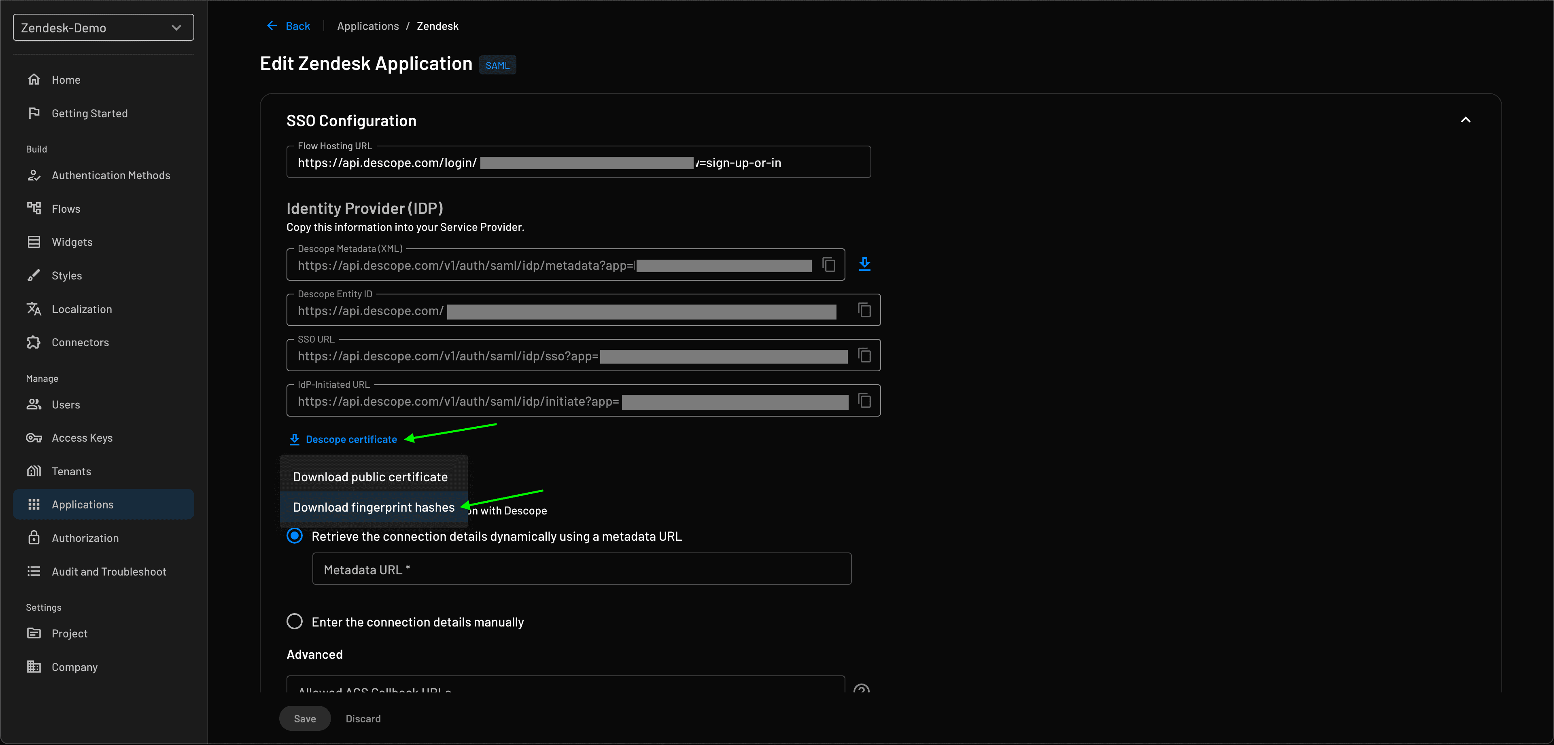The width and height of the screenshot is (1554, 745).
Task: Download the Descope Metadata XML file
Action: click(x=864, y=264)
